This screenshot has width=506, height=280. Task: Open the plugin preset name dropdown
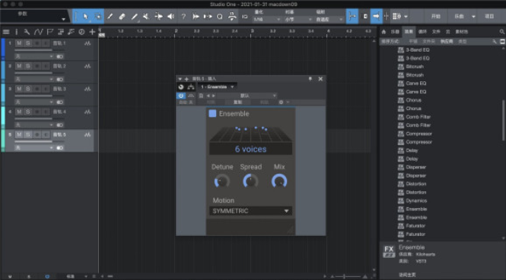pyautogui.click(x=247, y=96)
